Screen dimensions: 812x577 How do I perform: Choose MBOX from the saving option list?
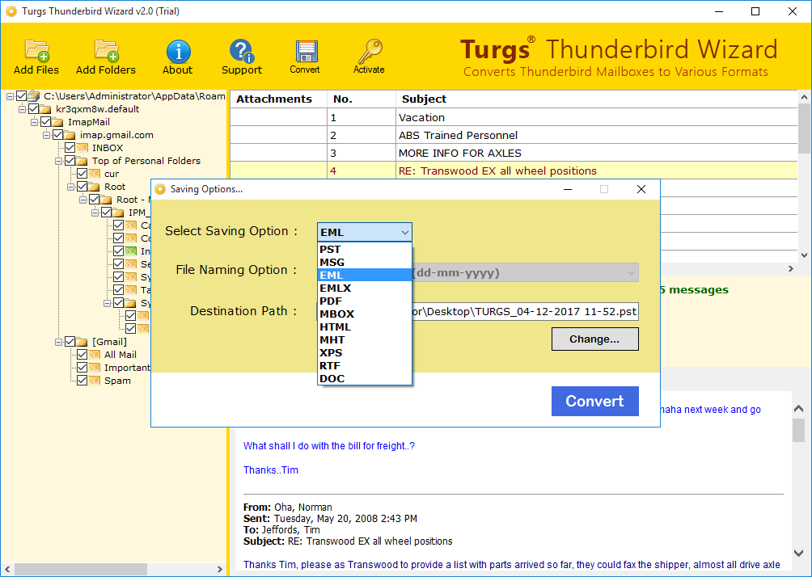click(x=365, y=314)
